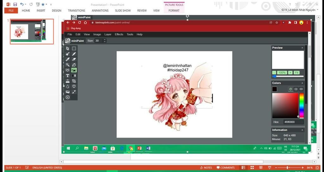Switch to the INSERT ribbon tab
The image size is (324, 172).
pyautogui.click(x=41, y=10)
